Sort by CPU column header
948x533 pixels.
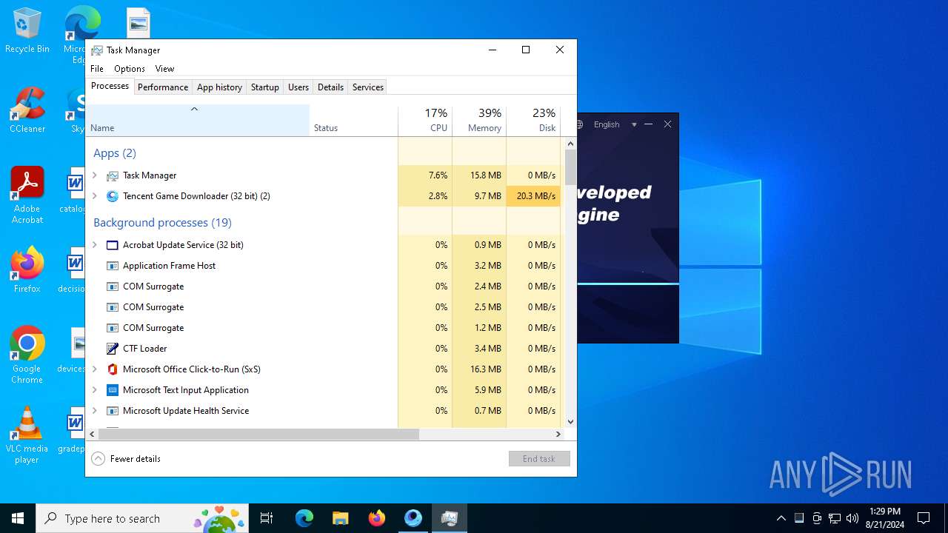pyautogui.click(x=425, y=121)
